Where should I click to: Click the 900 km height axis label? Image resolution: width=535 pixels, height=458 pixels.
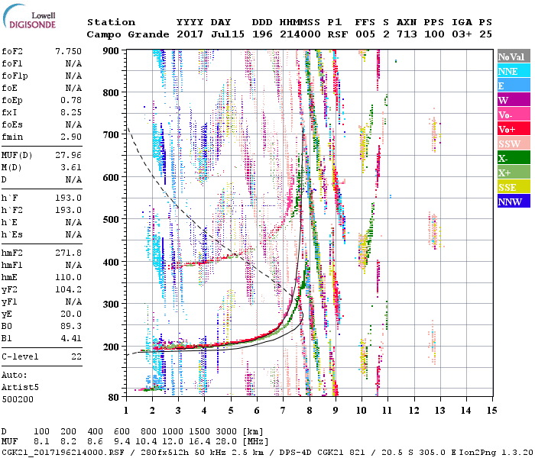tap(111, 51)
